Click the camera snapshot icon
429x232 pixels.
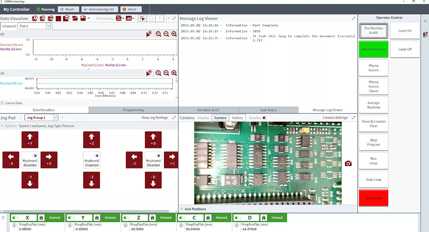point(348,163)
